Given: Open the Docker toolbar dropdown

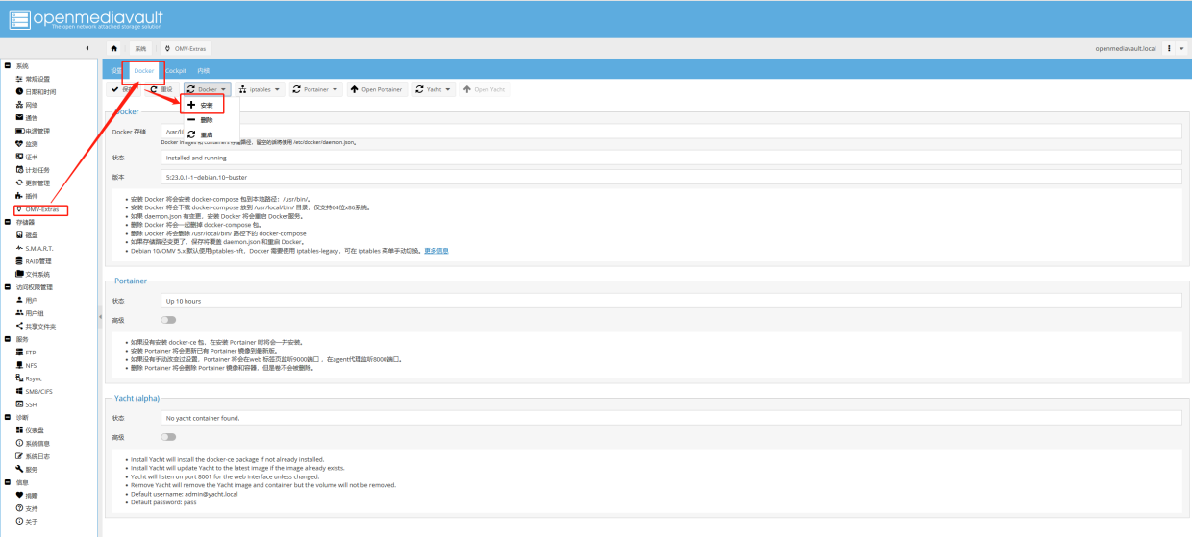Looking at the screenshot, I should [208, 89].
